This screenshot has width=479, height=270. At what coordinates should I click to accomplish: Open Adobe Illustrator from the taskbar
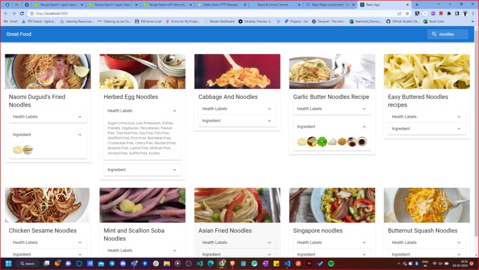pos(309,263)
